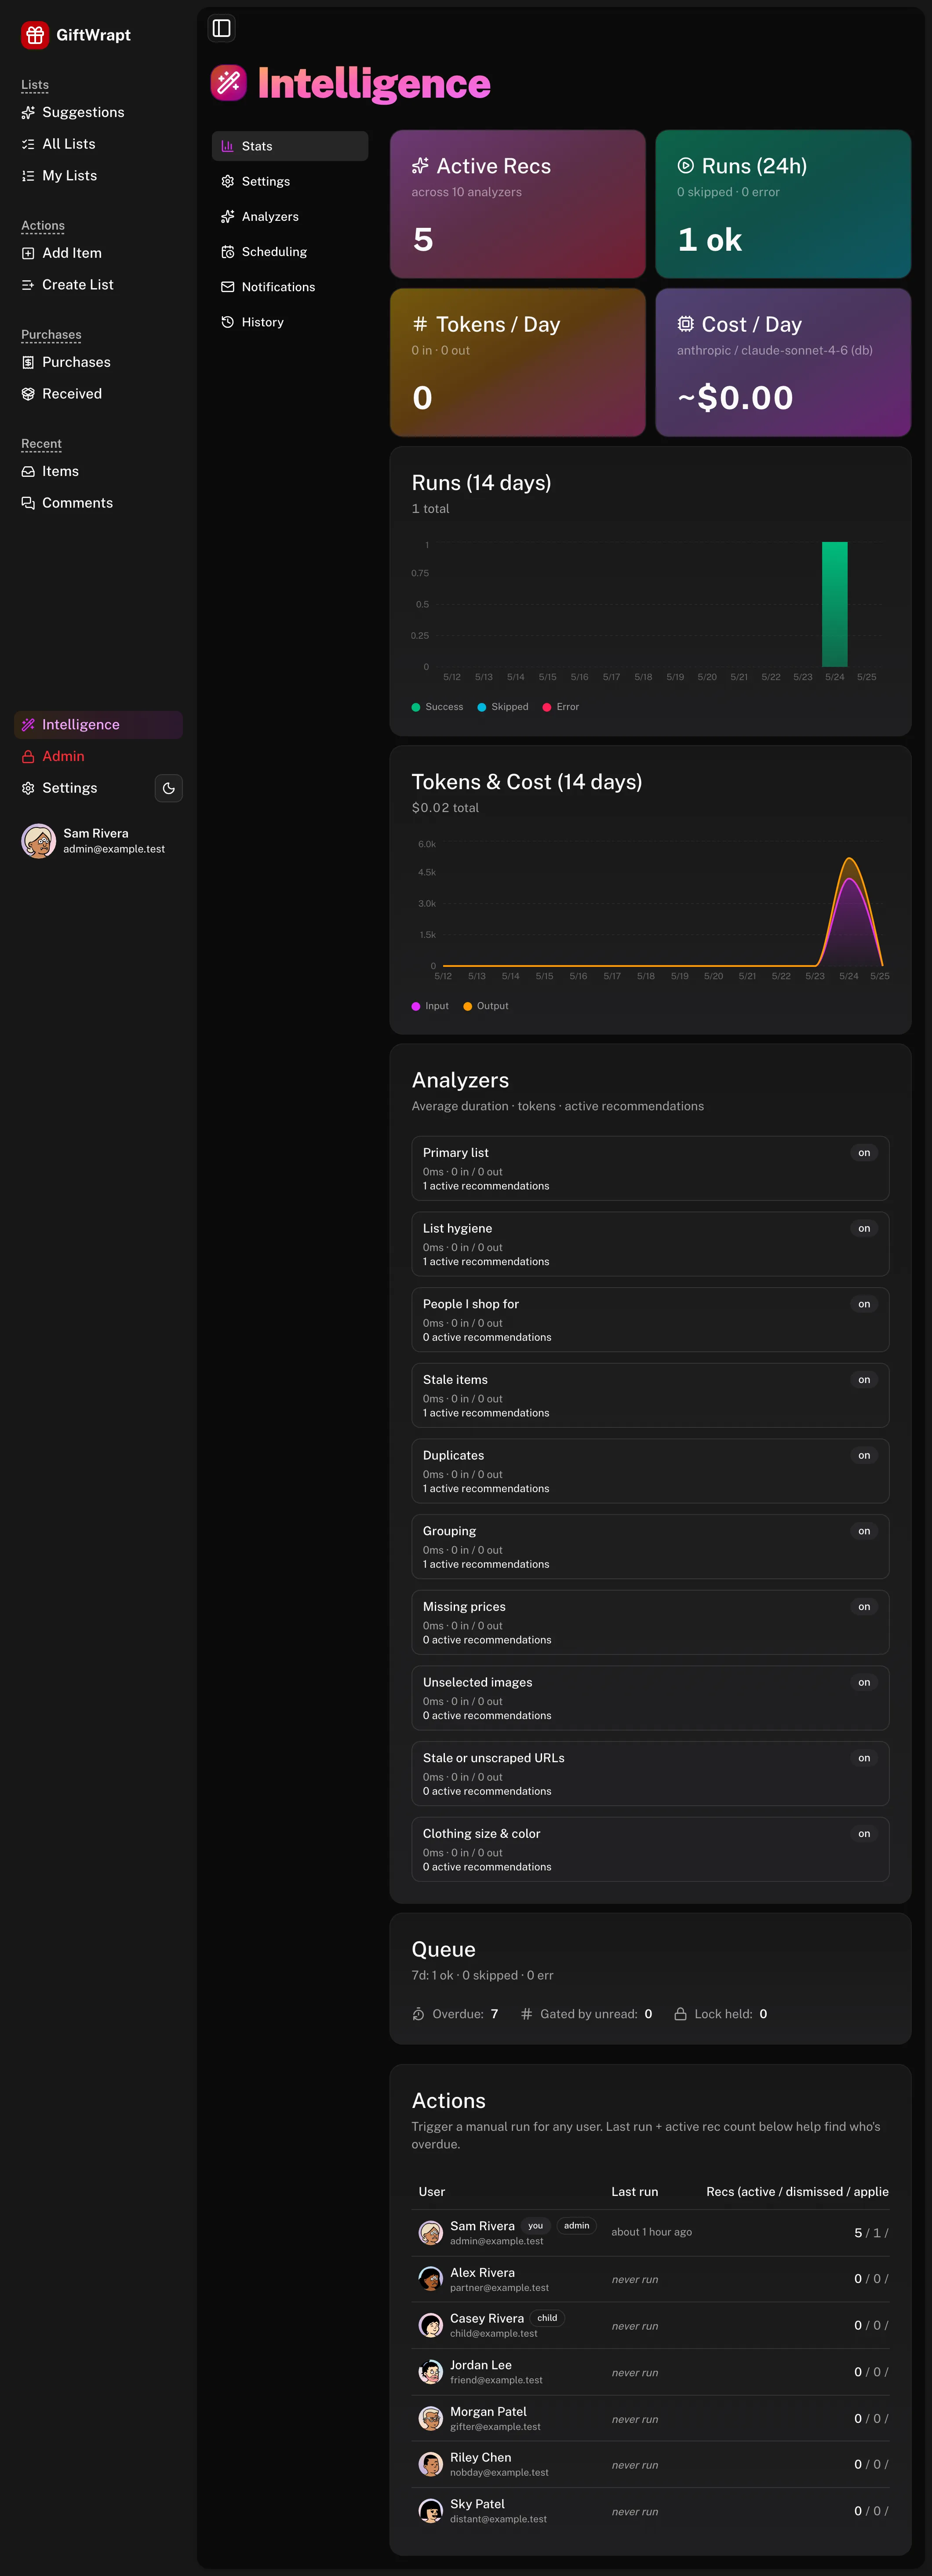Click the Suggestions sparkle icon

coord(28,112)
